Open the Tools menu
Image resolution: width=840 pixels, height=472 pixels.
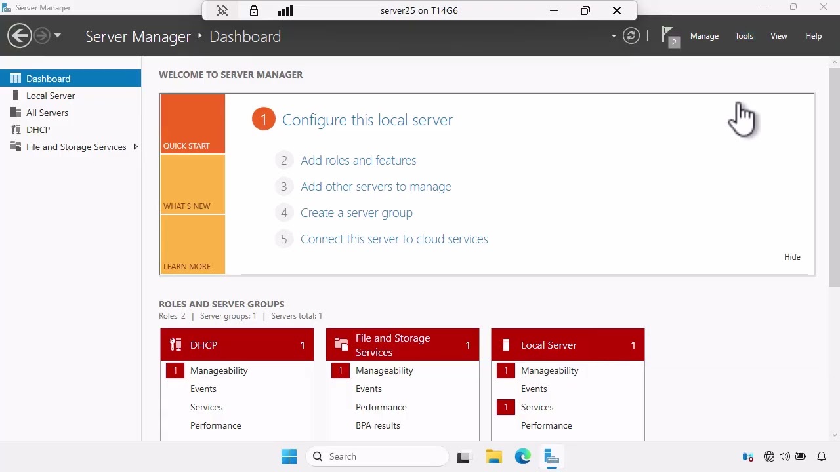(x=744, y=36)
